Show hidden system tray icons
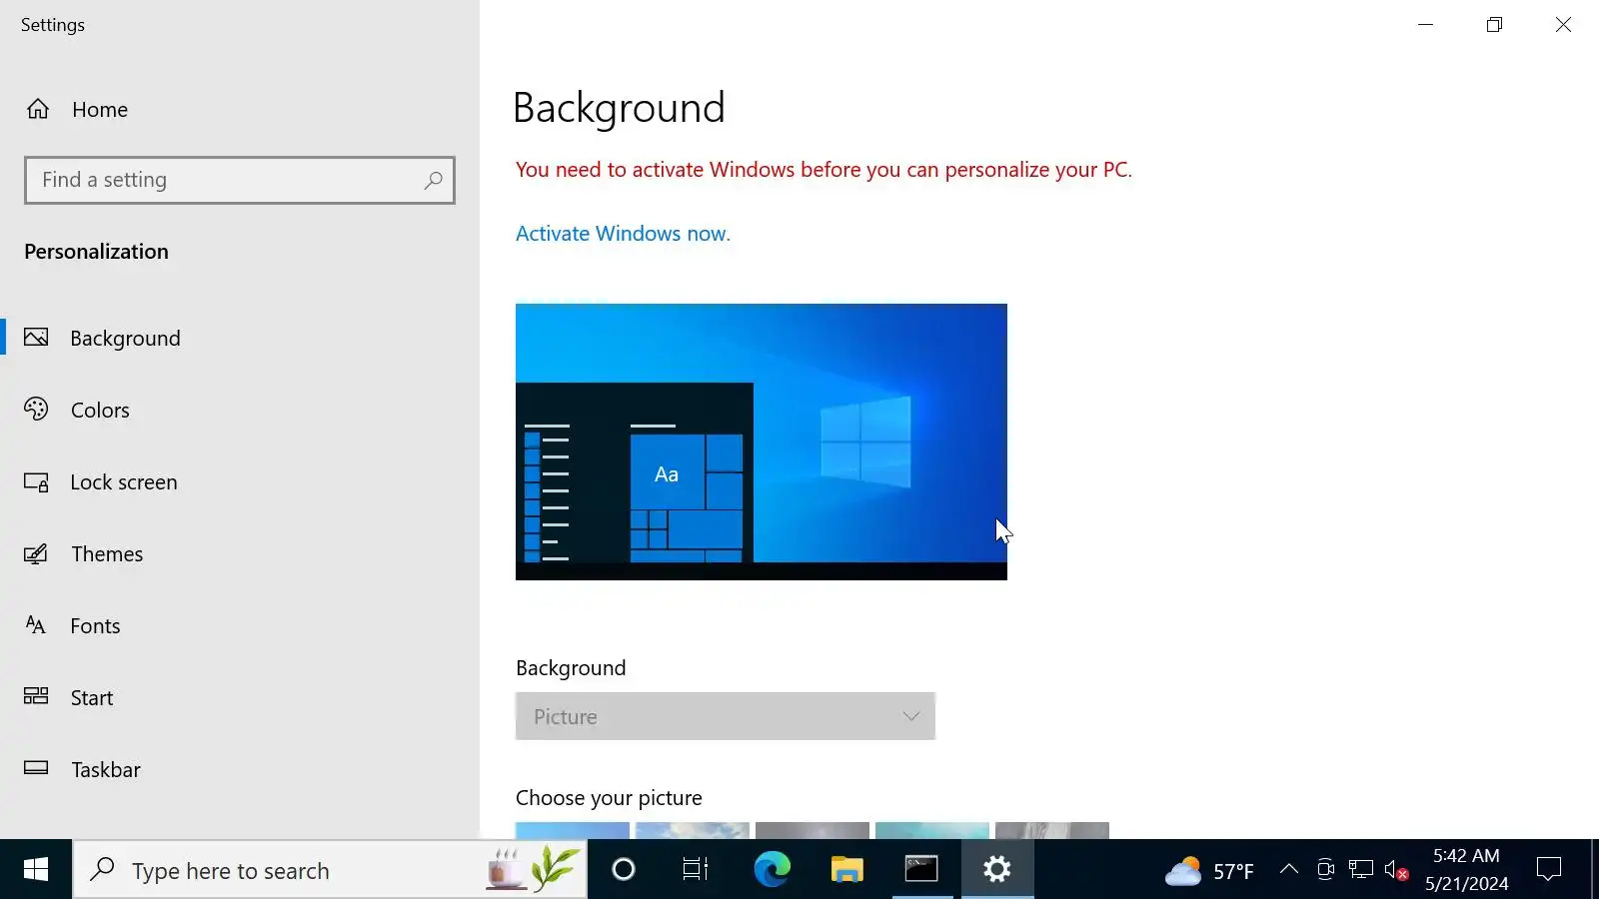1599x899 pixels. click(1289, 870)
